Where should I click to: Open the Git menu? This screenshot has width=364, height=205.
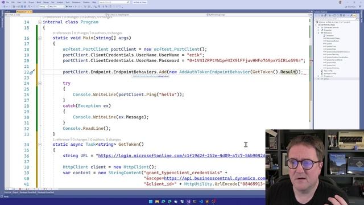[24, 2]
